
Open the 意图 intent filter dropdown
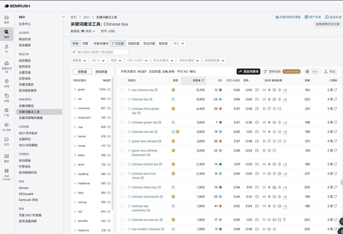point(116,60)
